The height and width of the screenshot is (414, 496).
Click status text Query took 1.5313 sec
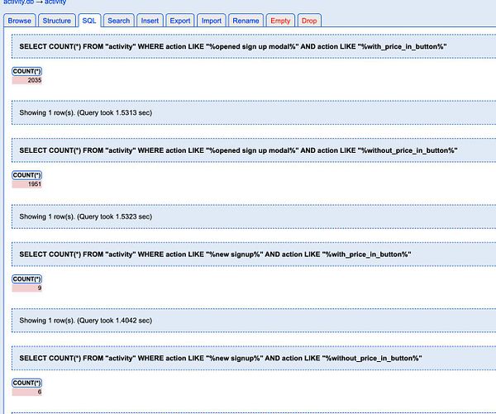click(86, 112)
